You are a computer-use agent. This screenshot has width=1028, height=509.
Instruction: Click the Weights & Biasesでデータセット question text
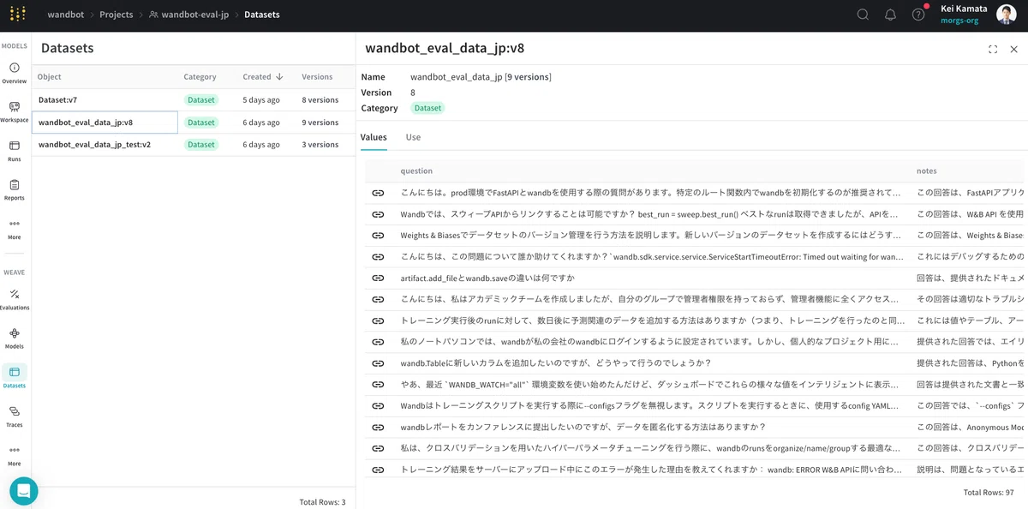[651, 235]
